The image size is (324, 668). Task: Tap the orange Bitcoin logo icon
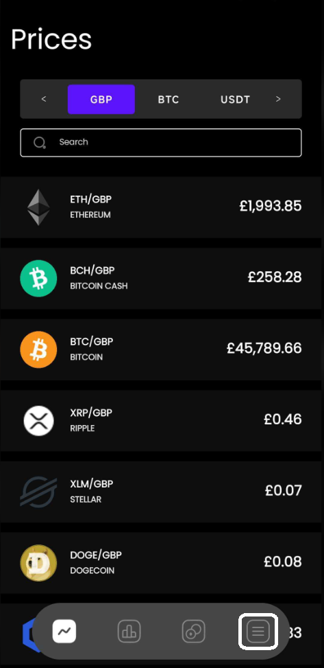[x=38, y=349]
